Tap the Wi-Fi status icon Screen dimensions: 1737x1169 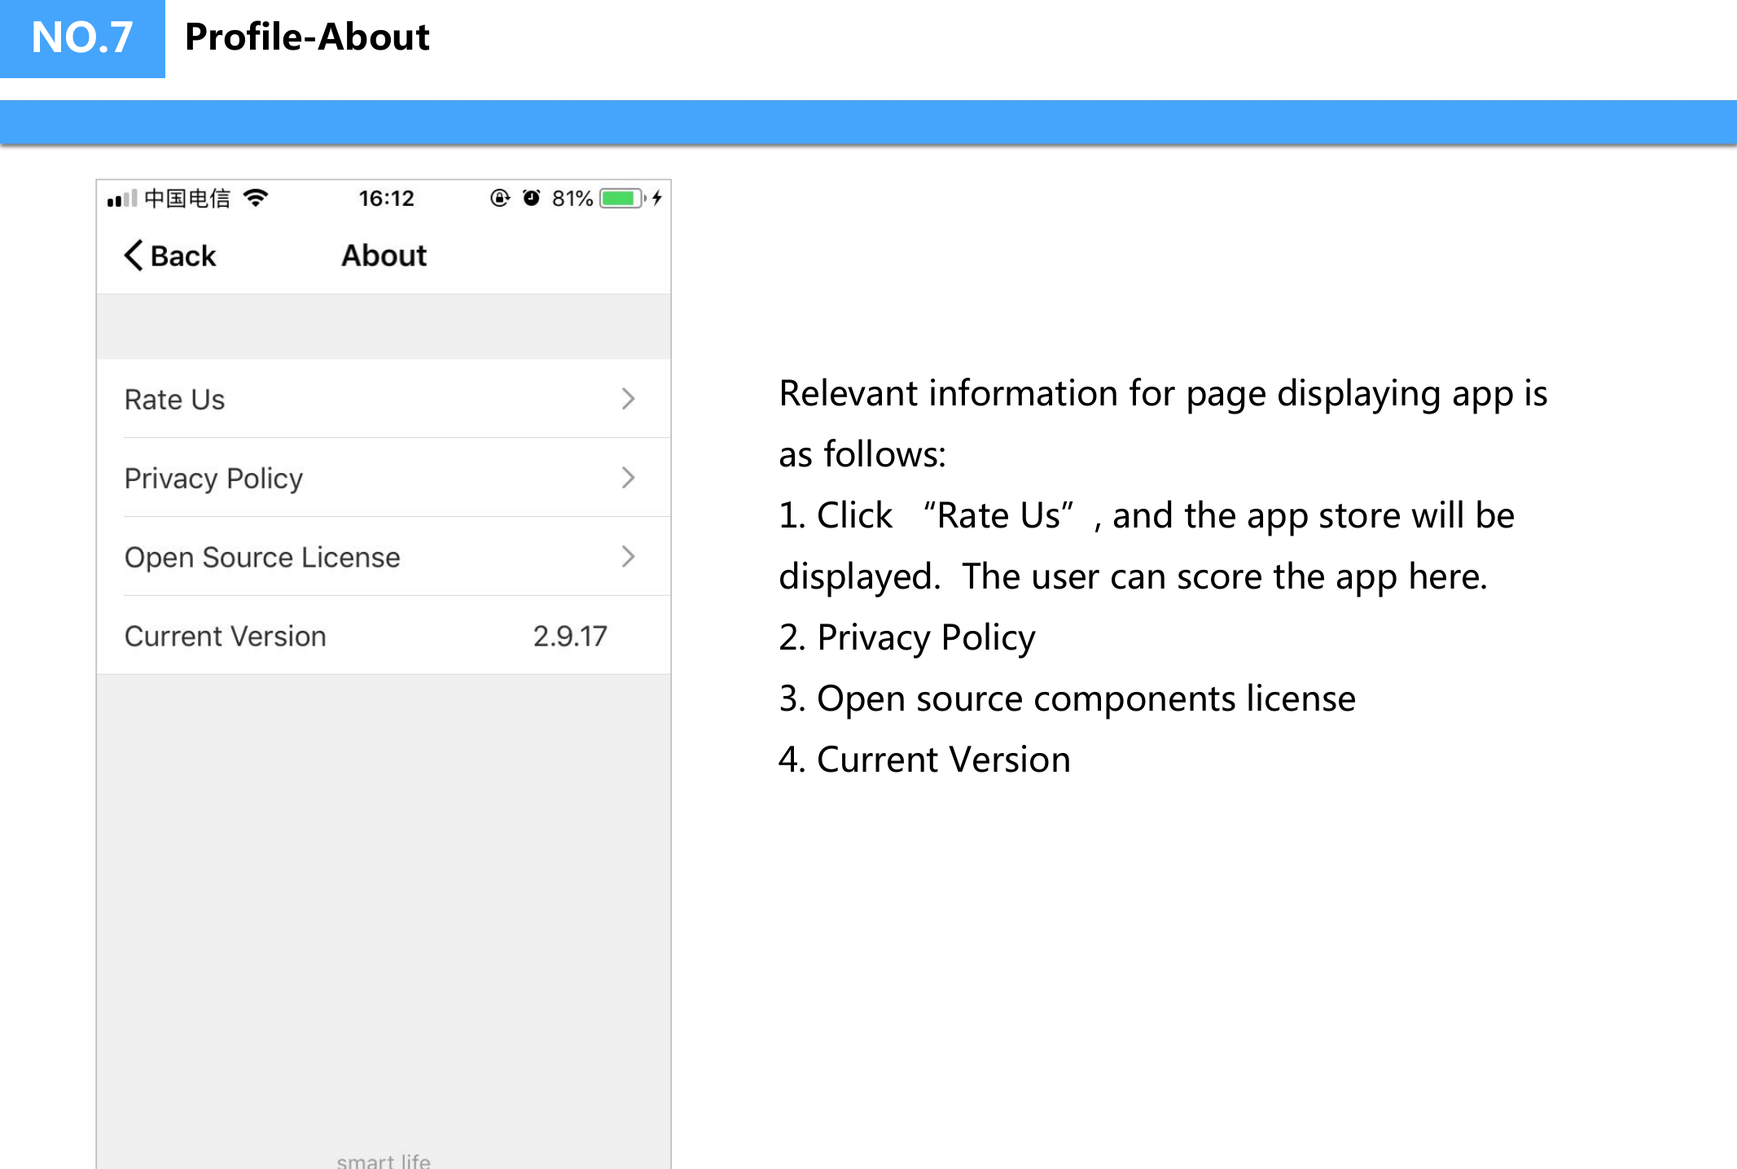point(256,198)
